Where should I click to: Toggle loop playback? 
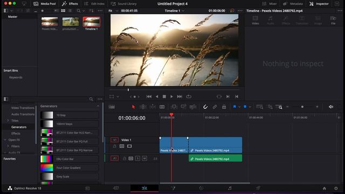(189, 96)
